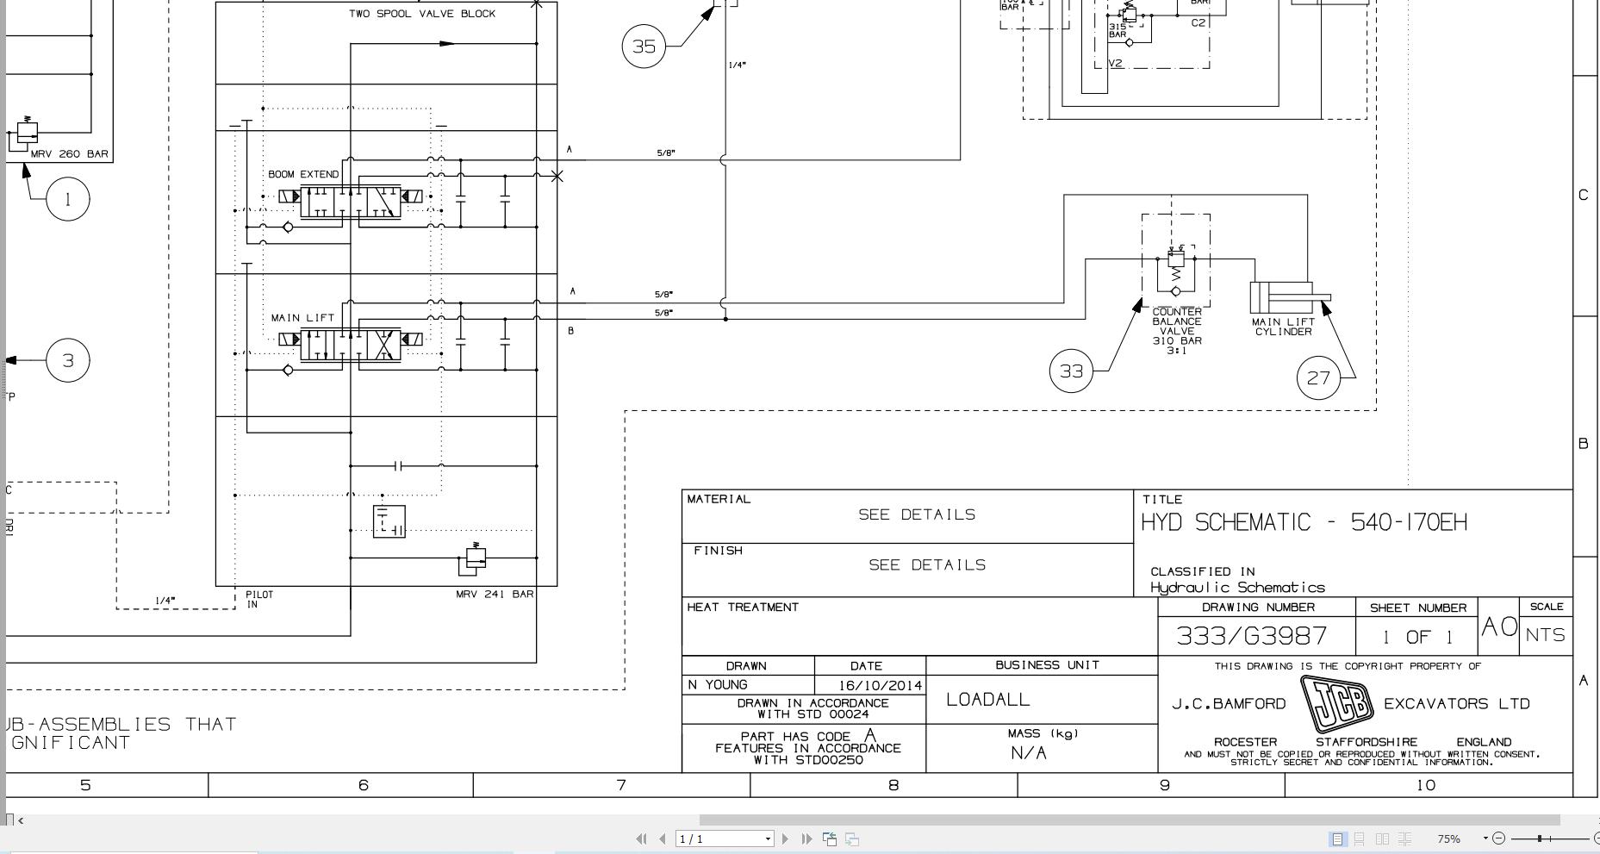Click callout balloon 3
1600x854 pixels.
[68, 360]
